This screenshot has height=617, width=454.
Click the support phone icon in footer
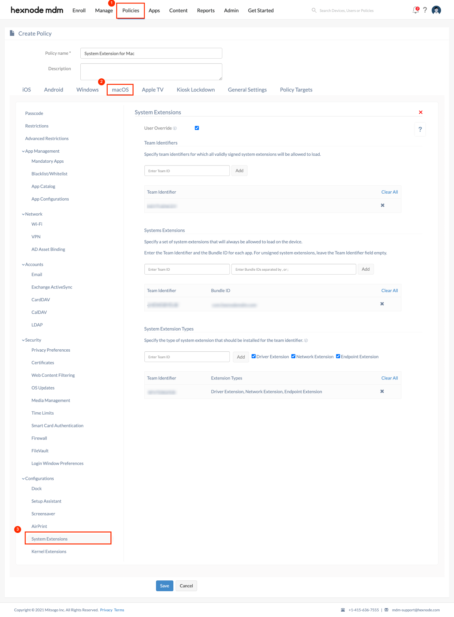[343, 610]
